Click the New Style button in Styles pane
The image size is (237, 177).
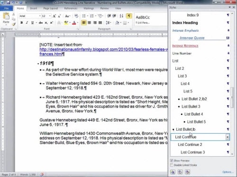coord(173,172)
